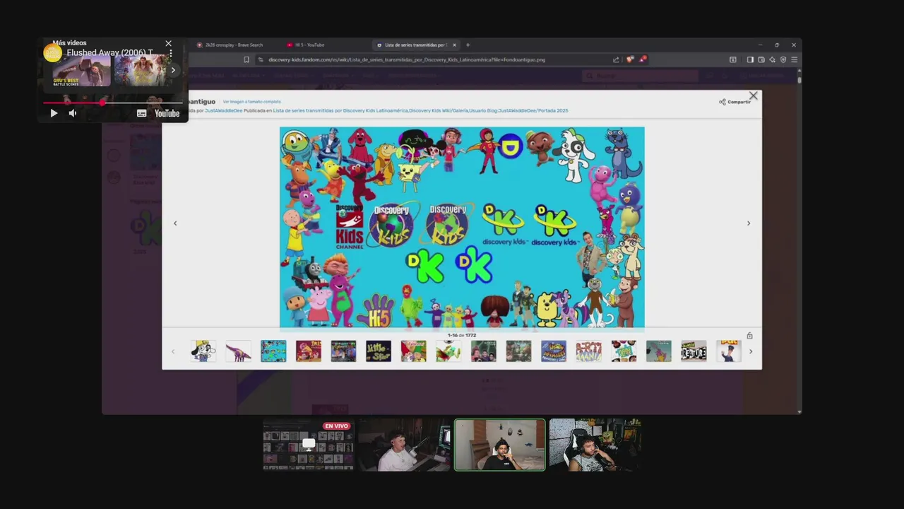Open the reader/tab-search icon near address bar
904x509 pixels.
[732, 59]
